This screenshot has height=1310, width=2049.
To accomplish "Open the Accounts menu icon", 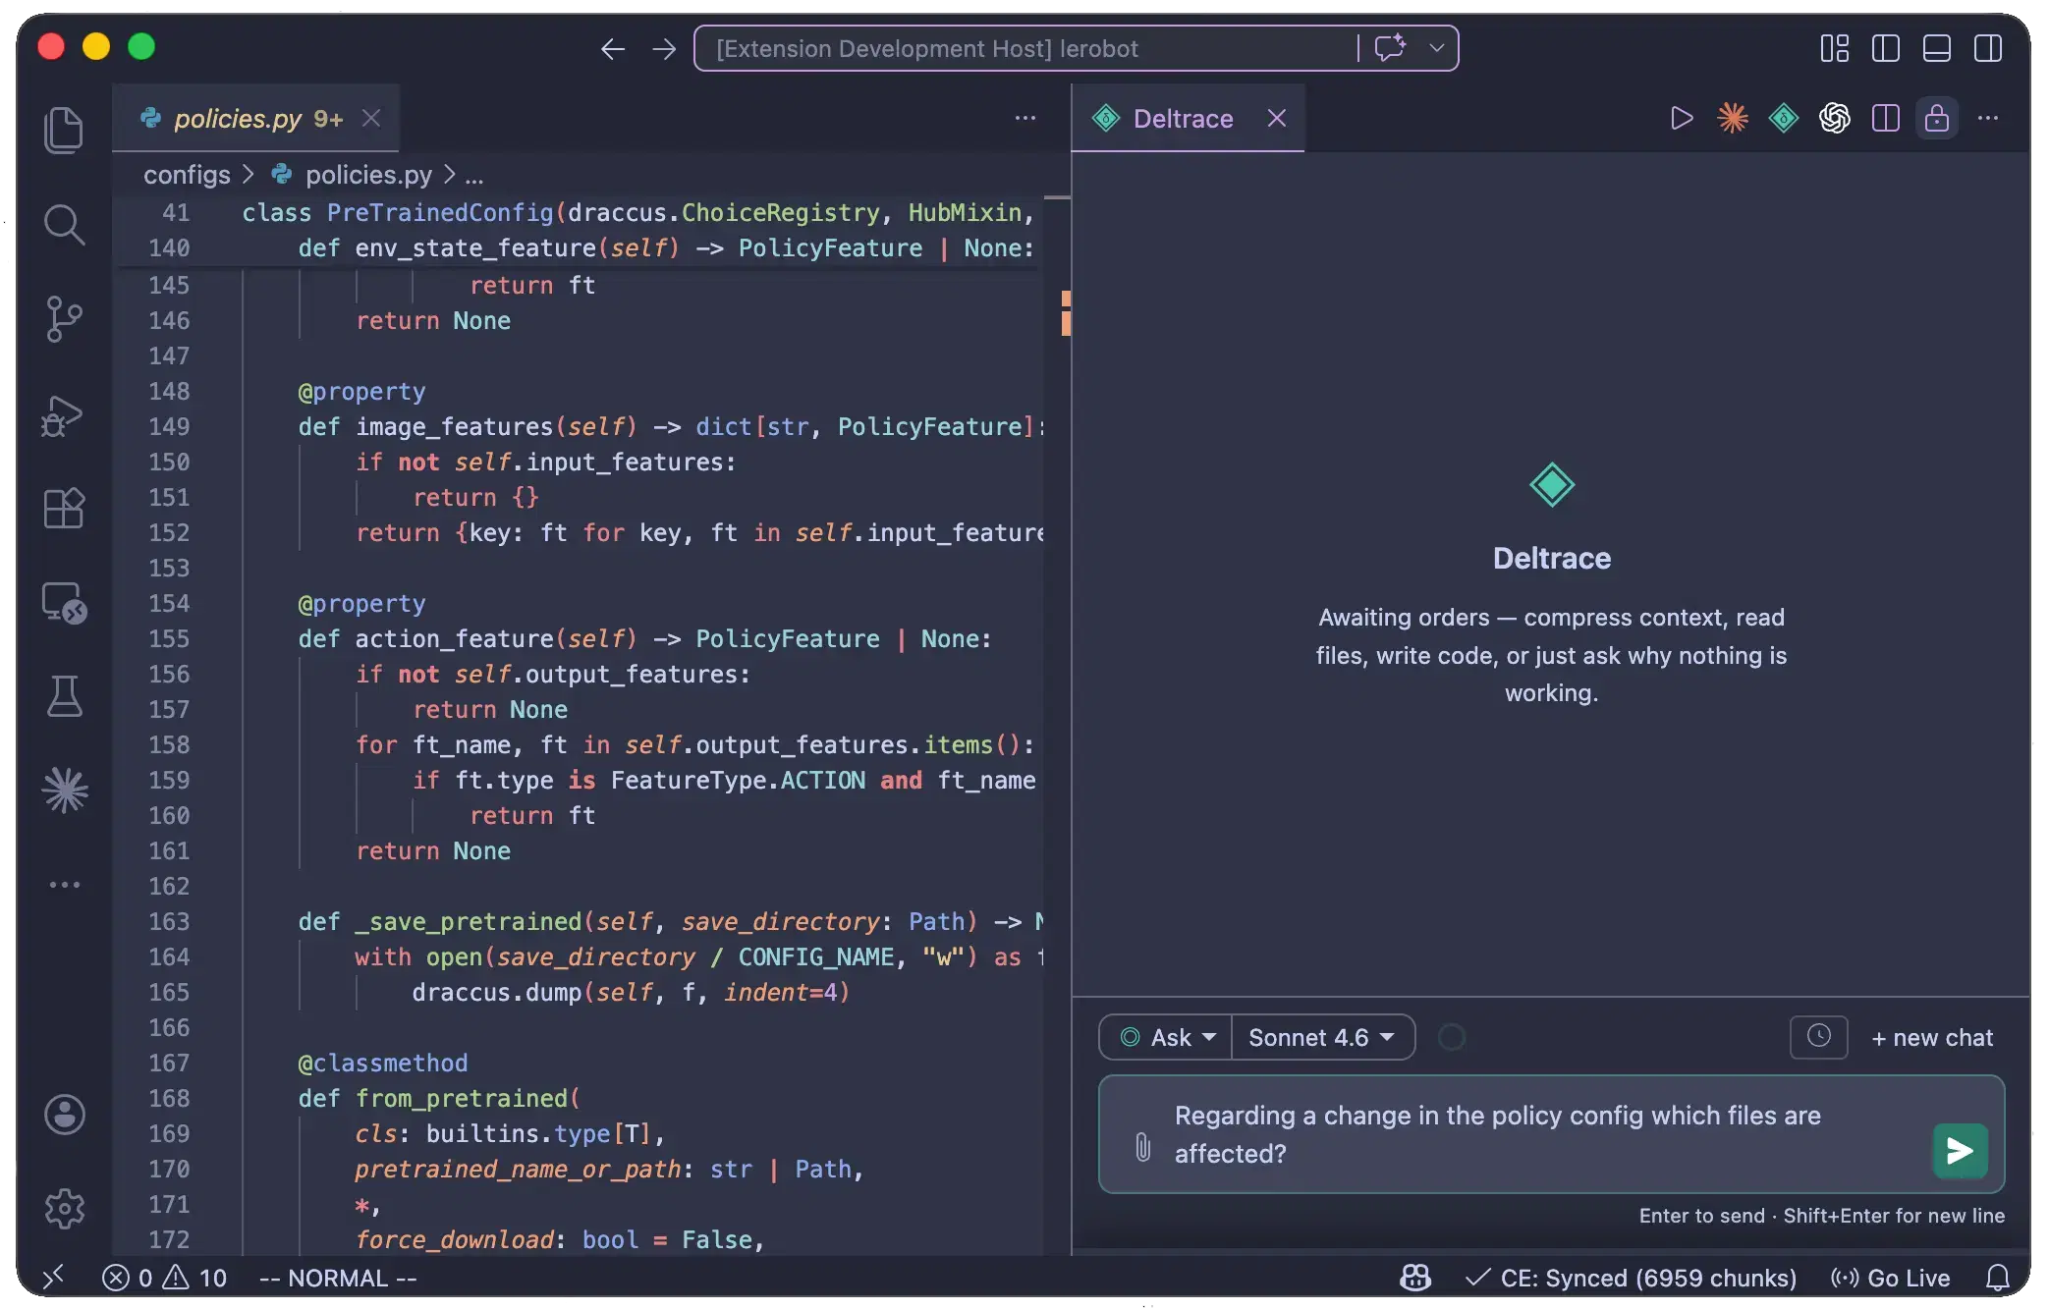I will (64, 1115).
